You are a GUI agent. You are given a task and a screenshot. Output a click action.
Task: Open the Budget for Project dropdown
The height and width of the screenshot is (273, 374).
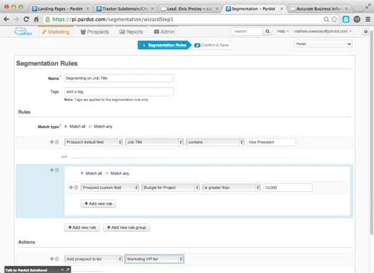click(171, 188)
